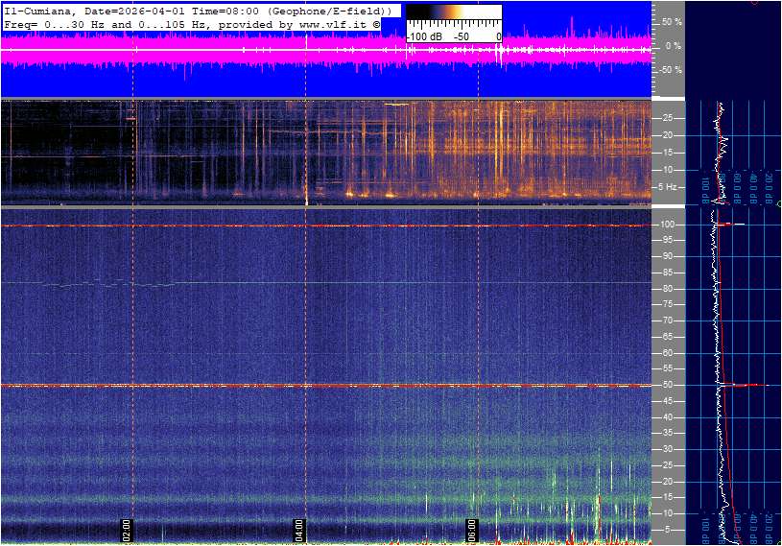Click the 100 Hz peak in the right-hand spectrum plot

731,225
